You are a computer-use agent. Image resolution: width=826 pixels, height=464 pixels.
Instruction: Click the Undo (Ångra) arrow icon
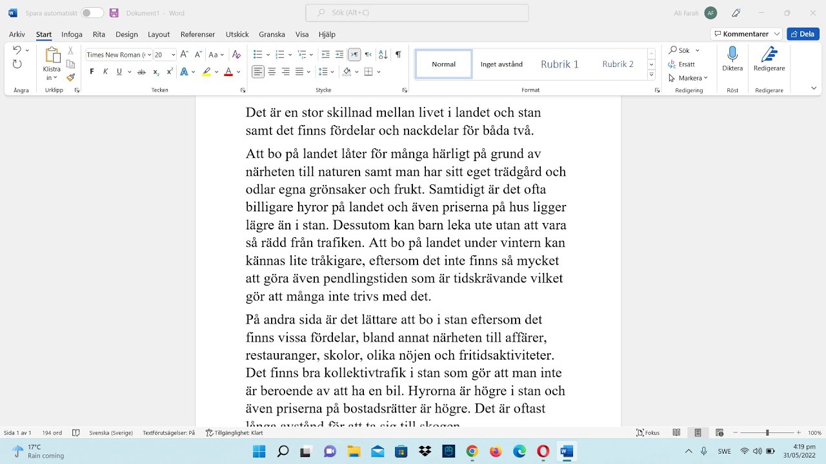pos(17,50)
